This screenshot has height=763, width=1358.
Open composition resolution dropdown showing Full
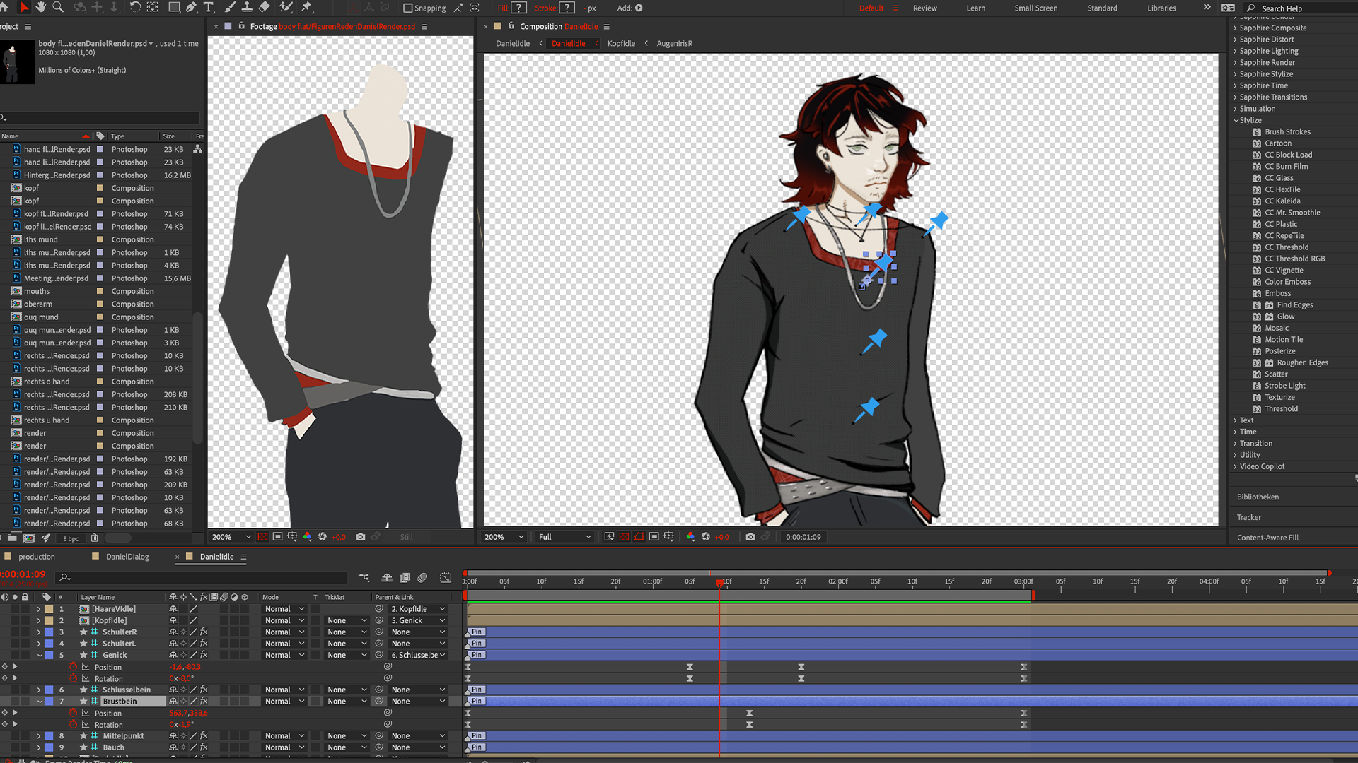coord(564,537)
